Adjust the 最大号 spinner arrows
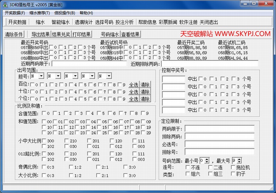The height and width of the screenshot is (193, 276). [239, 161]
